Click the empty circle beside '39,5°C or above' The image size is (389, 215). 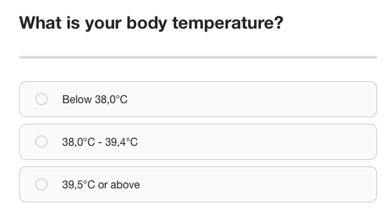(41, 184)
